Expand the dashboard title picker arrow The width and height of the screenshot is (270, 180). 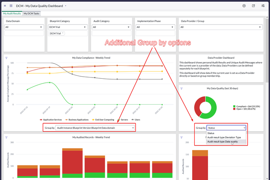pyautogui.click(x=66, y=6)
